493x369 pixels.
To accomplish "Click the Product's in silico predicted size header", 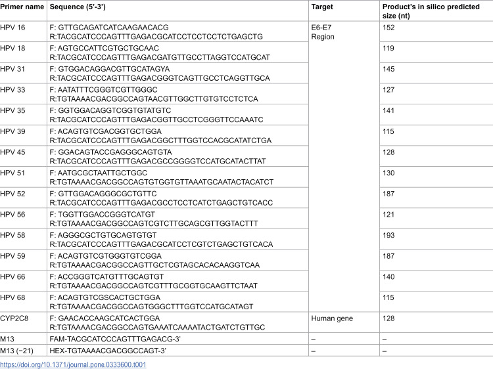I will click(431, 11).
